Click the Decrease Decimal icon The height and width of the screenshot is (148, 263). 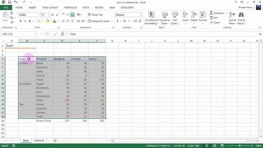pos(140,21)
